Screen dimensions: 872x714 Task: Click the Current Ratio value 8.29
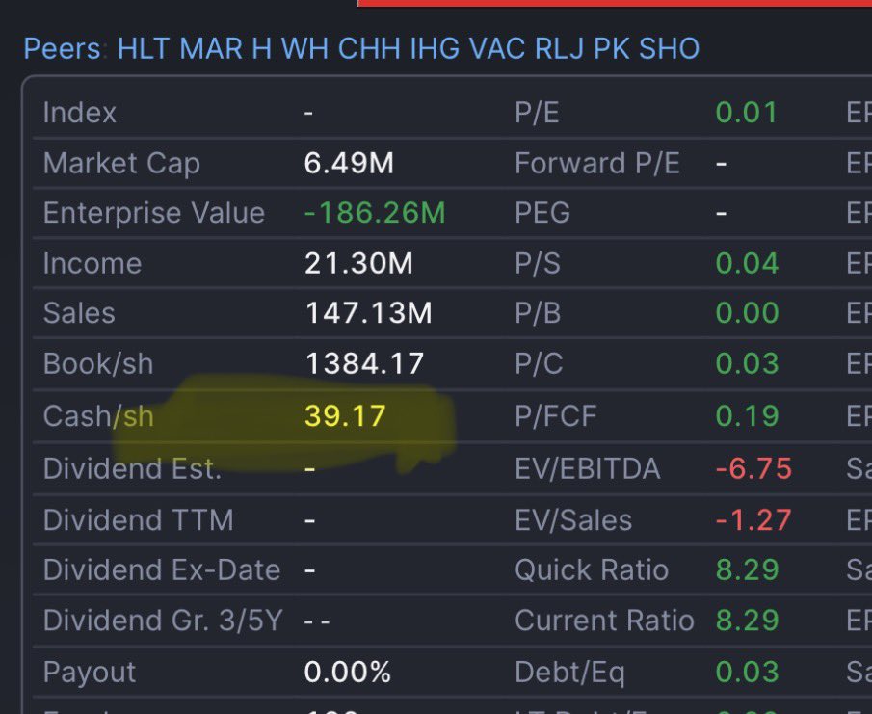pyautogui.click(x=747, y=620)
